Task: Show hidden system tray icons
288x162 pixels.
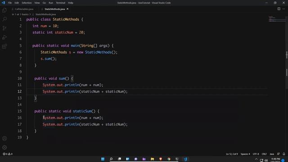Action: click(x=256, y=159)
